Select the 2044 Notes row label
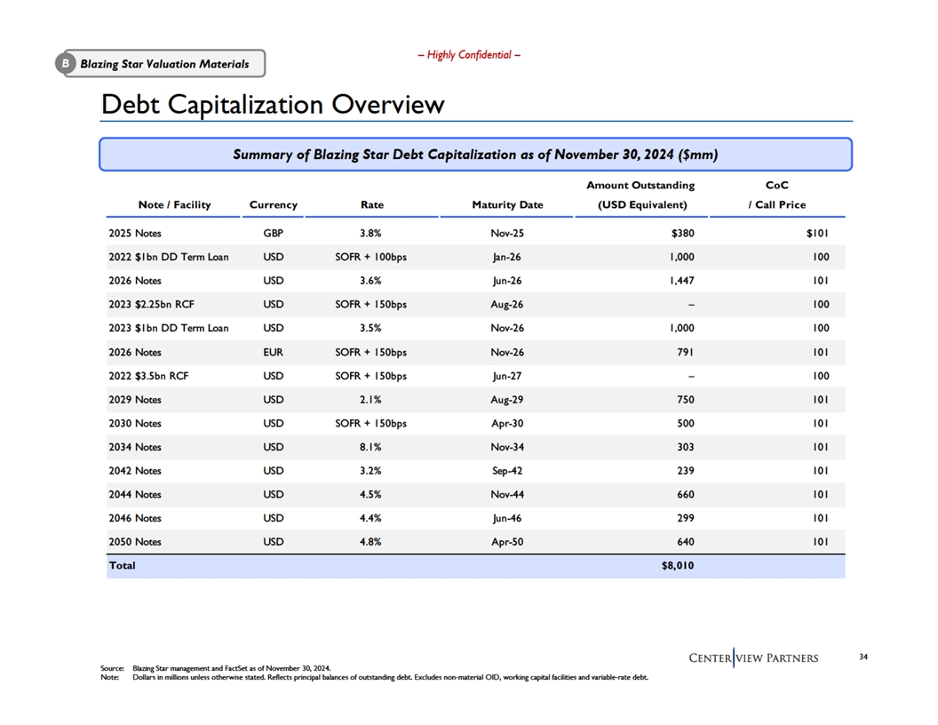Image resolution: width=938 pixels, height=725 pixels. click(x=135, y=495)
